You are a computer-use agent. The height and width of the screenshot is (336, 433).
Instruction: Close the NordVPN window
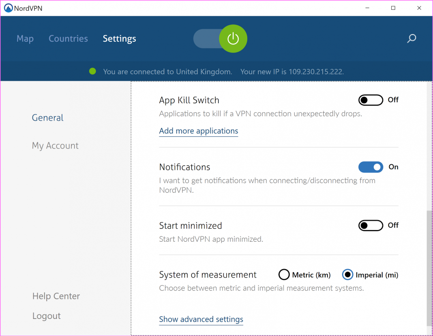(419, 8)
